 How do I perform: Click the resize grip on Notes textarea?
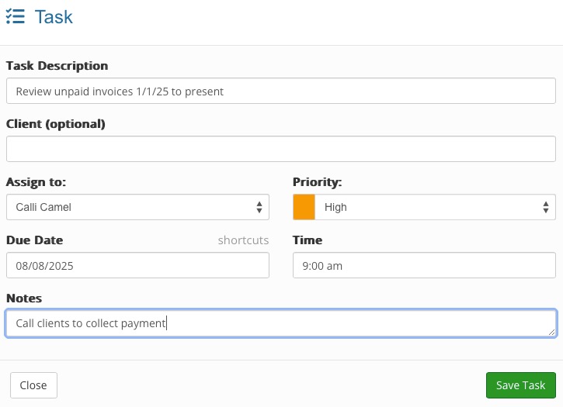coord(552,333)
